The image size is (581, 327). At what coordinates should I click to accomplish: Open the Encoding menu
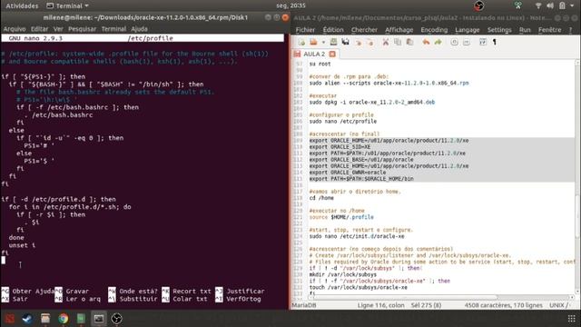tap(434, 30)
